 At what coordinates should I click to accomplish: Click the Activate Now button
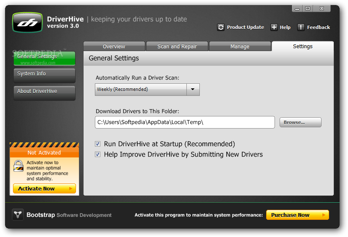click(44, 188)
